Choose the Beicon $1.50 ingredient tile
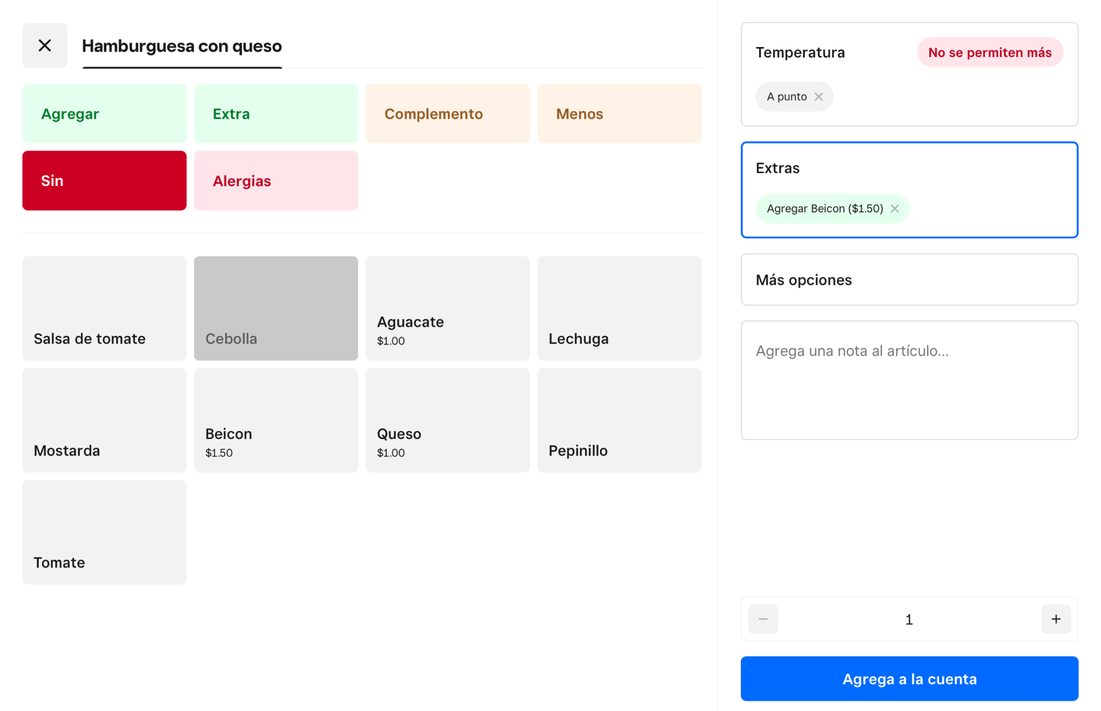Image resolution: width=1101 pixels, height=711 pixels. coord(276,420)
